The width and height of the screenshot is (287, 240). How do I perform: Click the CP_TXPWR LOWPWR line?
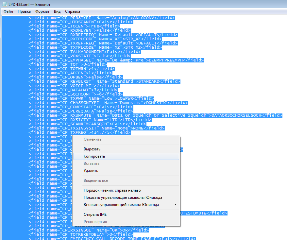click(91, 98)
